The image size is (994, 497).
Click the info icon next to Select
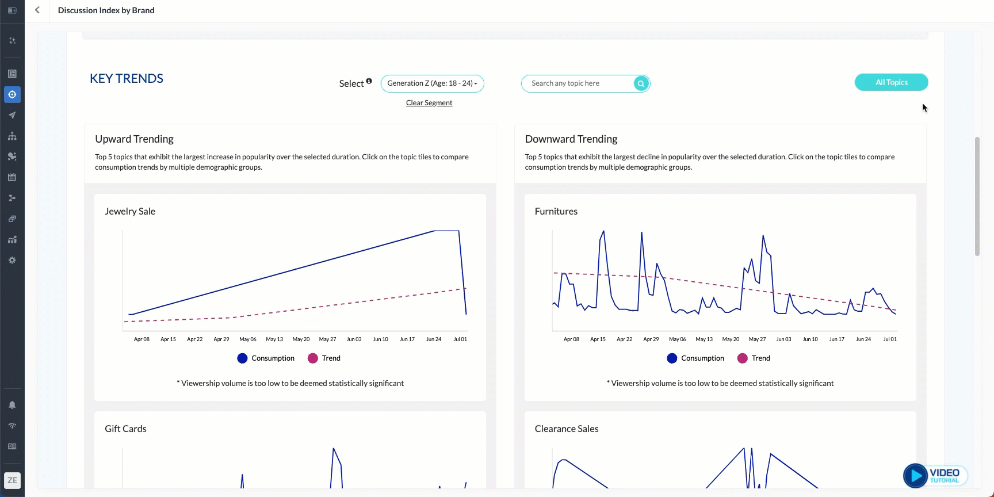pyautogui.click(x=369, y=81)
